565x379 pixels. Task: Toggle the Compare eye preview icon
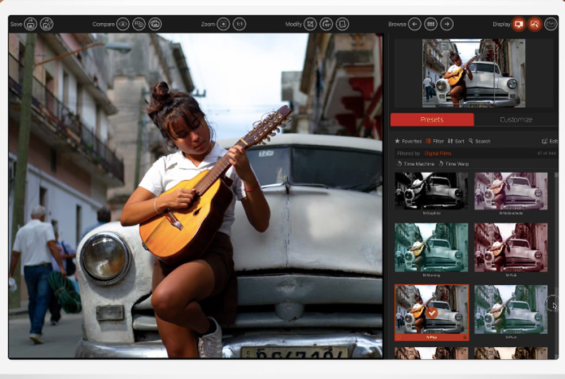click(123, 24)
